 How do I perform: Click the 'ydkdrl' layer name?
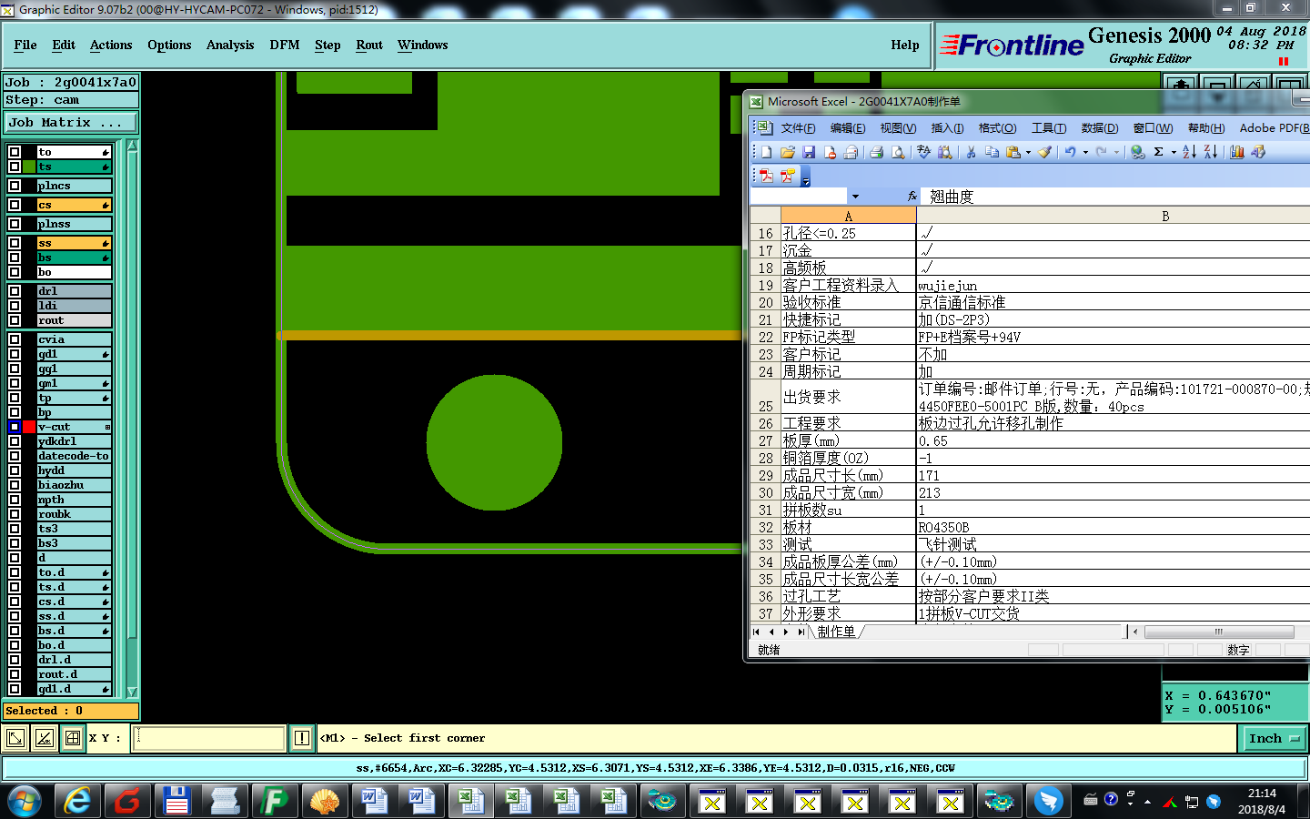[74, 440]
